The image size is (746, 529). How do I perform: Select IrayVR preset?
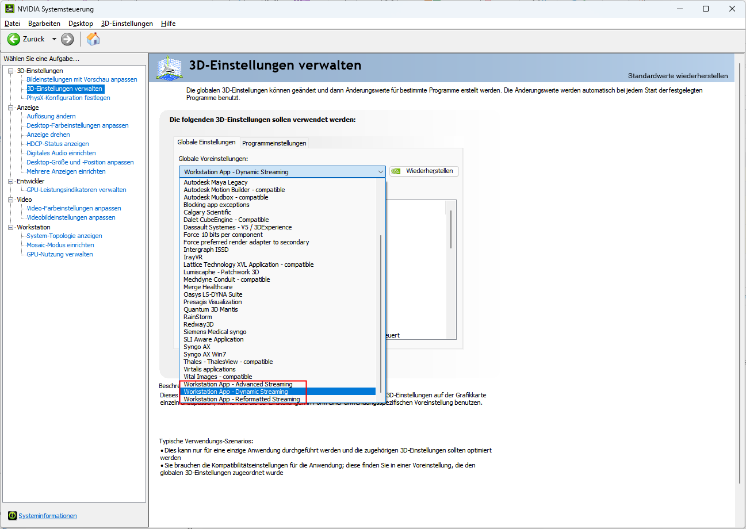[277, 257]
